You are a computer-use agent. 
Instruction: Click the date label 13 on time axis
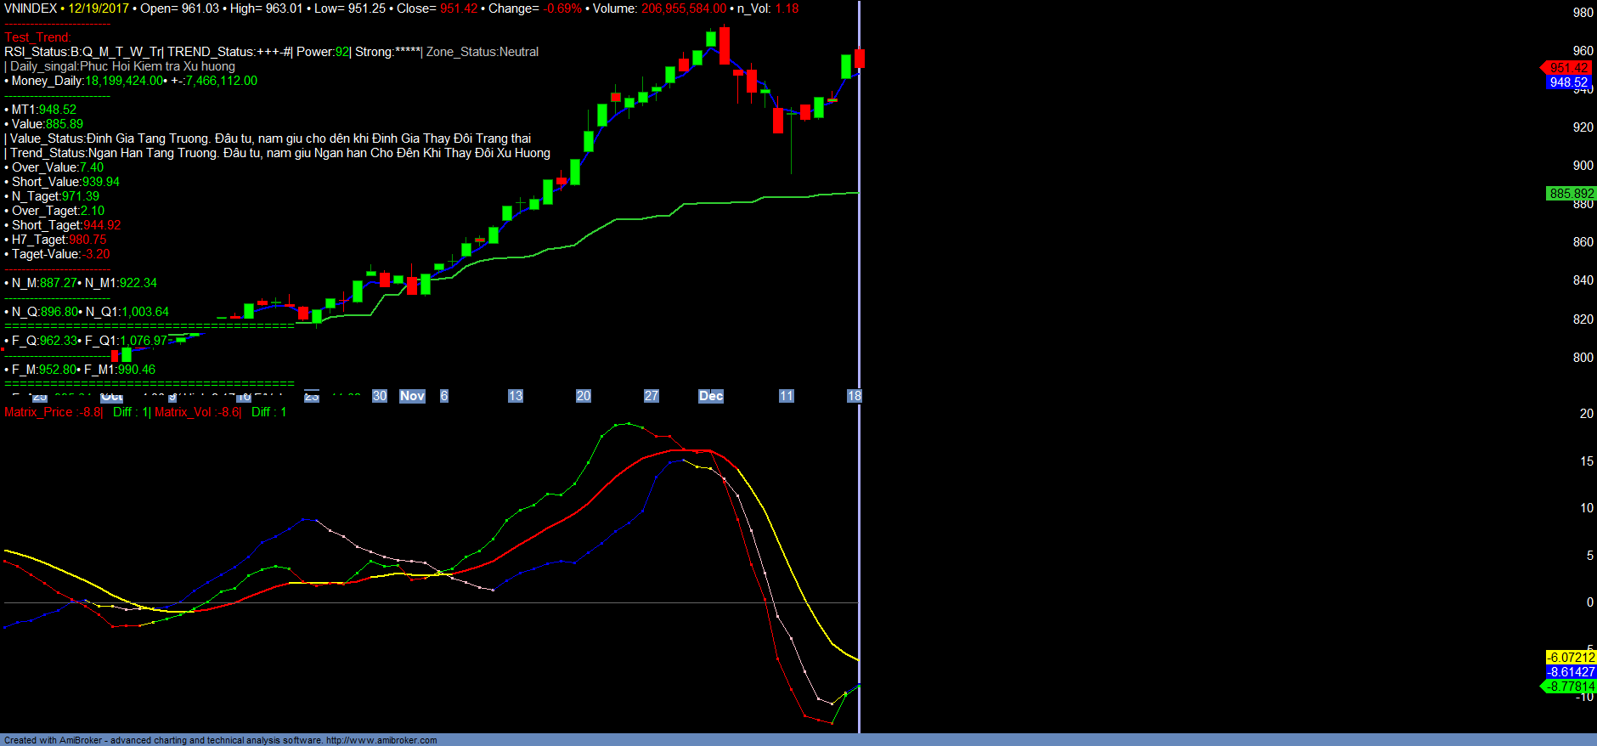[516, 396]
